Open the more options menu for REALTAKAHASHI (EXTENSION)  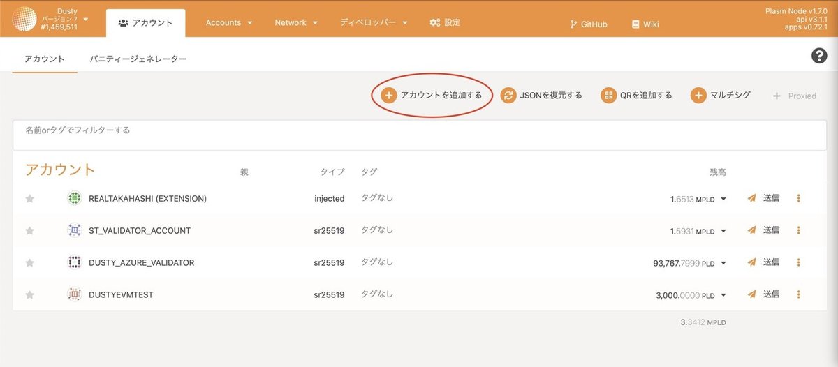point(798,198)
